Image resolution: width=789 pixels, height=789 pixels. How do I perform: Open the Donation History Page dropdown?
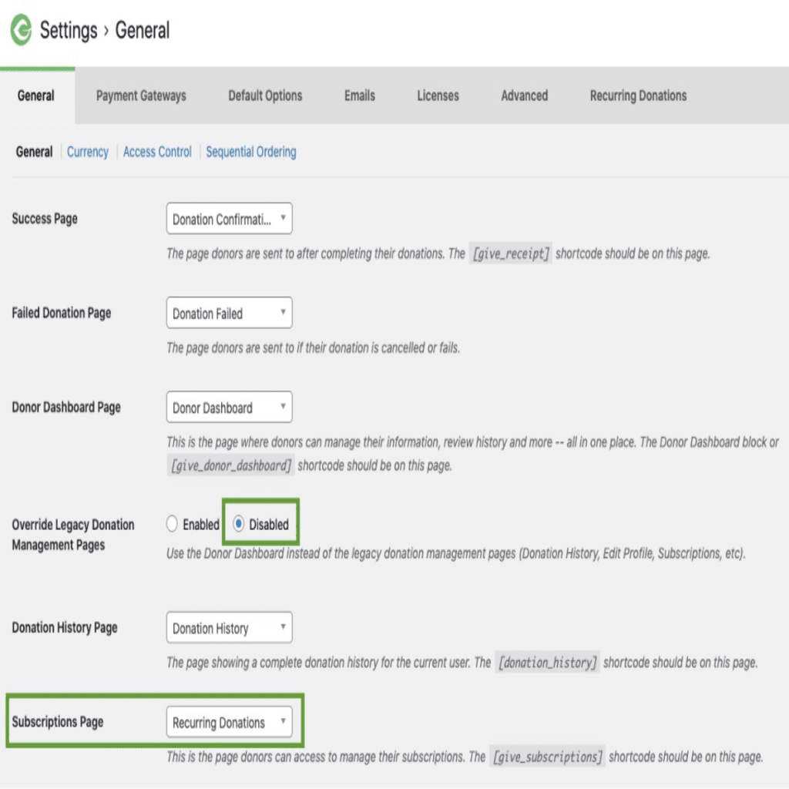[229, 627]
